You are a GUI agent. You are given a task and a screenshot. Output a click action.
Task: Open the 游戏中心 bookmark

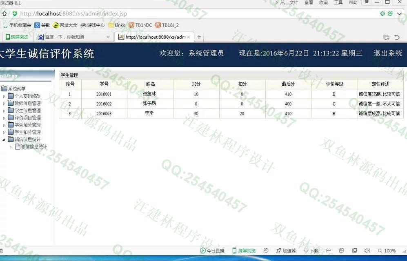pyautogui.click(x=93, y=25)
